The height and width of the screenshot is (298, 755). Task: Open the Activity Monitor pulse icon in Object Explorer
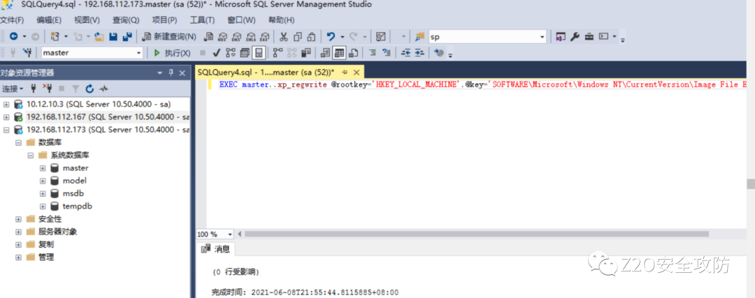click(103, 89)
